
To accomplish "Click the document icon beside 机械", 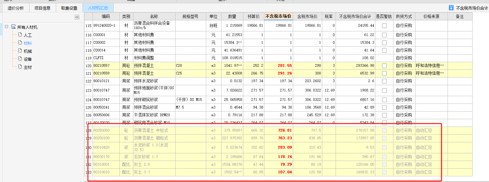I will 20,51.
